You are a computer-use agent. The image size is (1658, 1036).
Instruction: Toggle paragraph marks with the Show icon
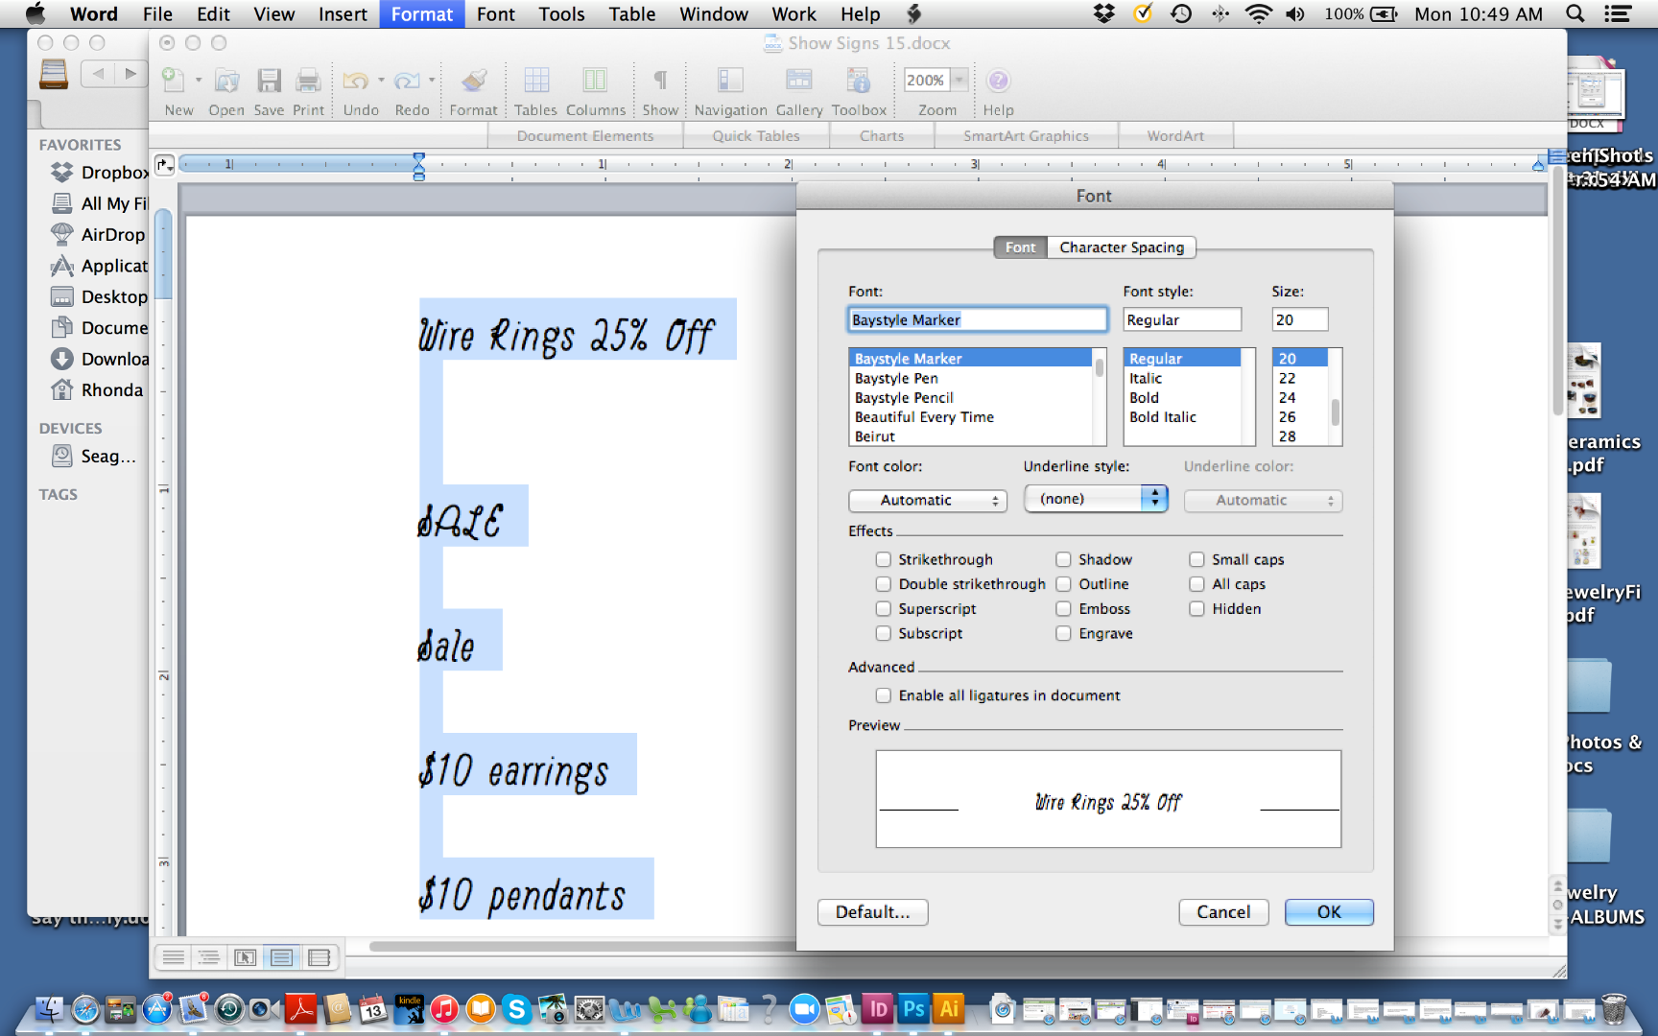659,86
